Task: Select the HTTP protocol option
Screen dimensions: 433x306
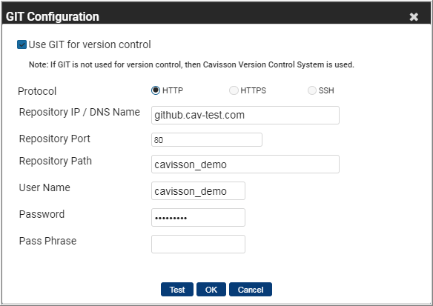Action: click(156, 90)
